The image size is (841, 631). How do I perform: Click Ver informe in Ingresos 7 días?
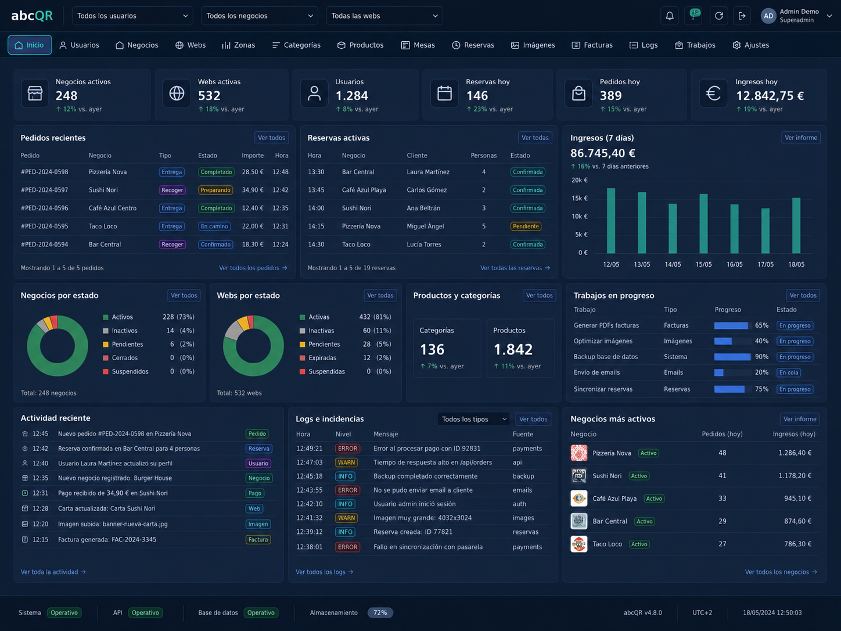click(801, 138)
